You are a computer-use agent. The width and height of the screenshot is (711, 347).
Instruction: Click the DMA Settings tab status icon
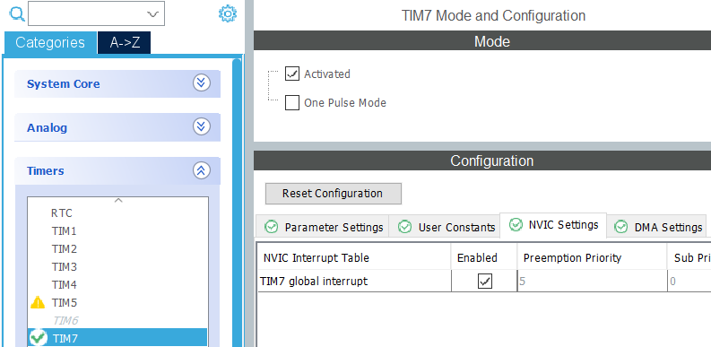click(x=620, y=227)
